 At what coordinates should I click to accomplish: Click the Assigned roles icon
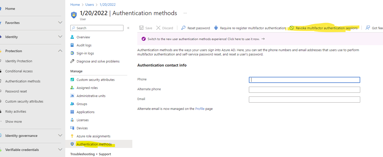coord(72,88)
